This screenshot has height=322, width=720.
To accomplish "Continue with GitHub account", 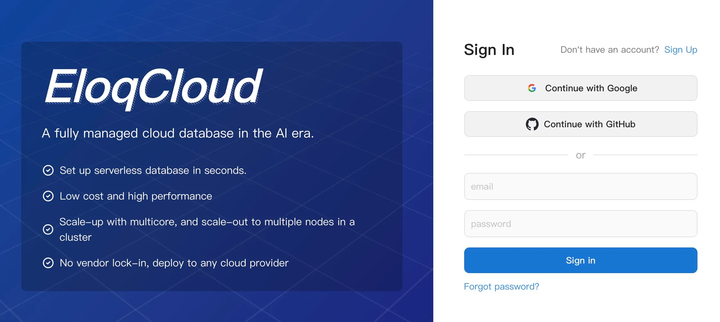I will (580, 124).
